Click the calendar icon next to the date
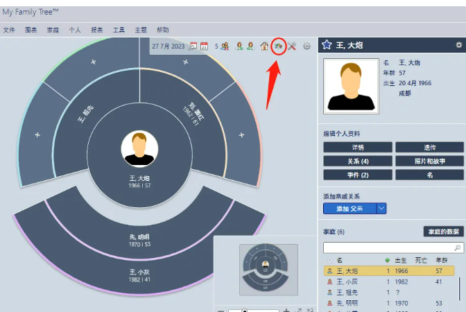The width and height of the screenshot is (466, 312). click(193, 46)
